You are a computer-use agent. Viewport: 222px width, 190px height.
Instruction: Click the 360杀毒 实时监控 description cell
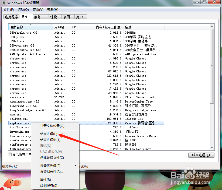(138, 37)
